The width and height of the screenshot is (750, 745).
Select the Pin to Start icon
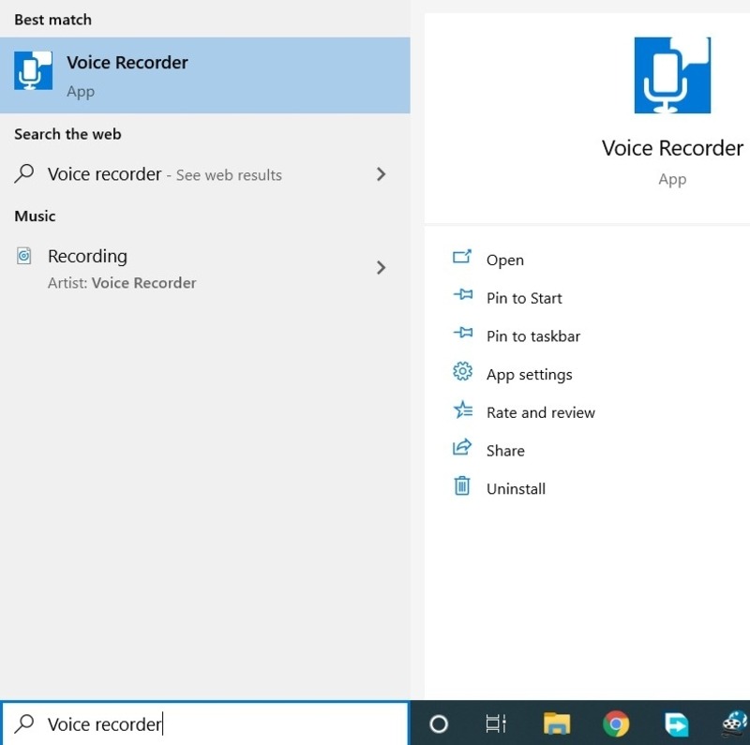pyautogui.click(x=461, y=297)
